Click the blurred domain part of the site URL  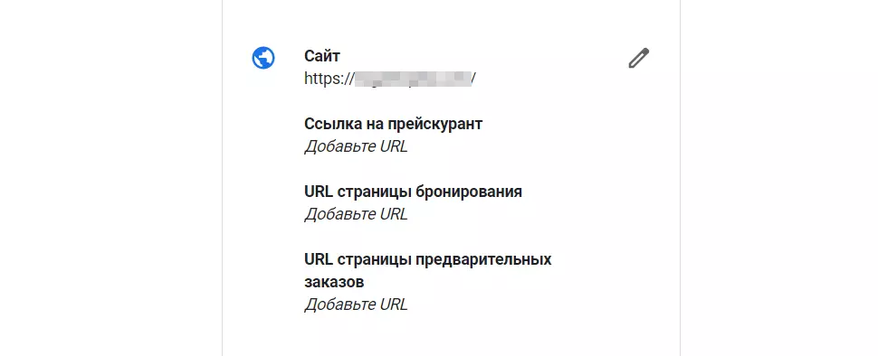coord(413,79)
